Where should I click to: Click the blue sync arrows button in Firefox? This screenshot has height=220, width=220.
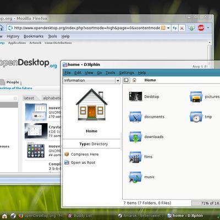pyautogui.click(x=174, y=28)
